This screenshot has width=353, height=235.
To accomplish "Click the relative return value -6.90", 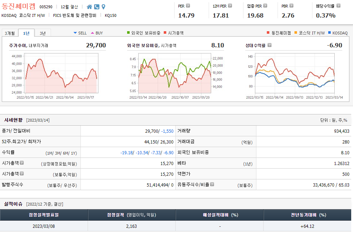I will [335, 45].
